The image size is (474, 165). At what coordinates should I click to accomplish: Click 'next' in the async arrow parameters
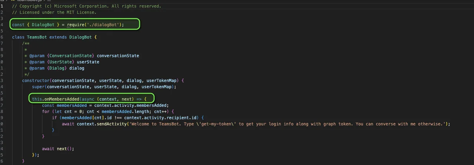pyautogui.click(x=127, y=99)
